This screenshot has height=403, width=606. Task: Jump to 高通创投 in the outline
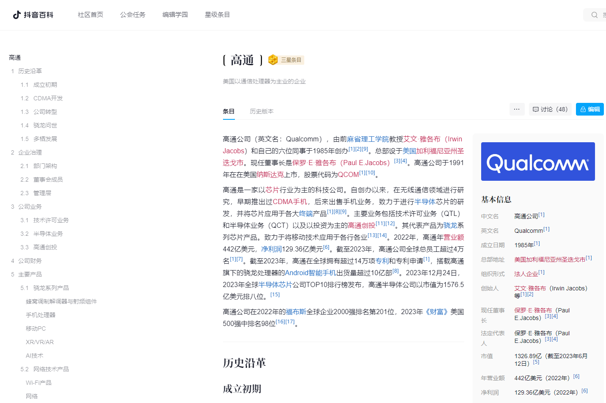(45, 247)
